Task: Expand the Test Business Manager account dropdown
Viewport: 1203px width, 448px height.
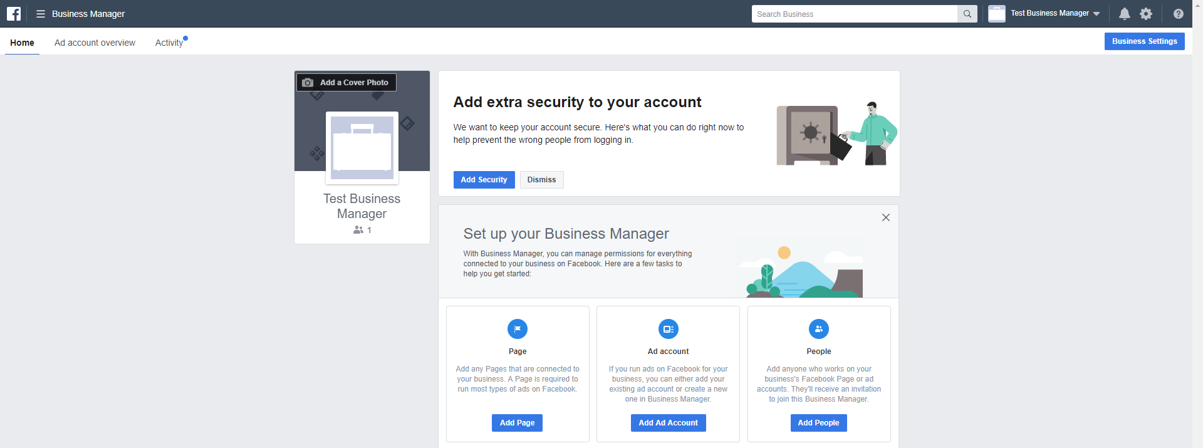Action: click(x=1096, y=14)
